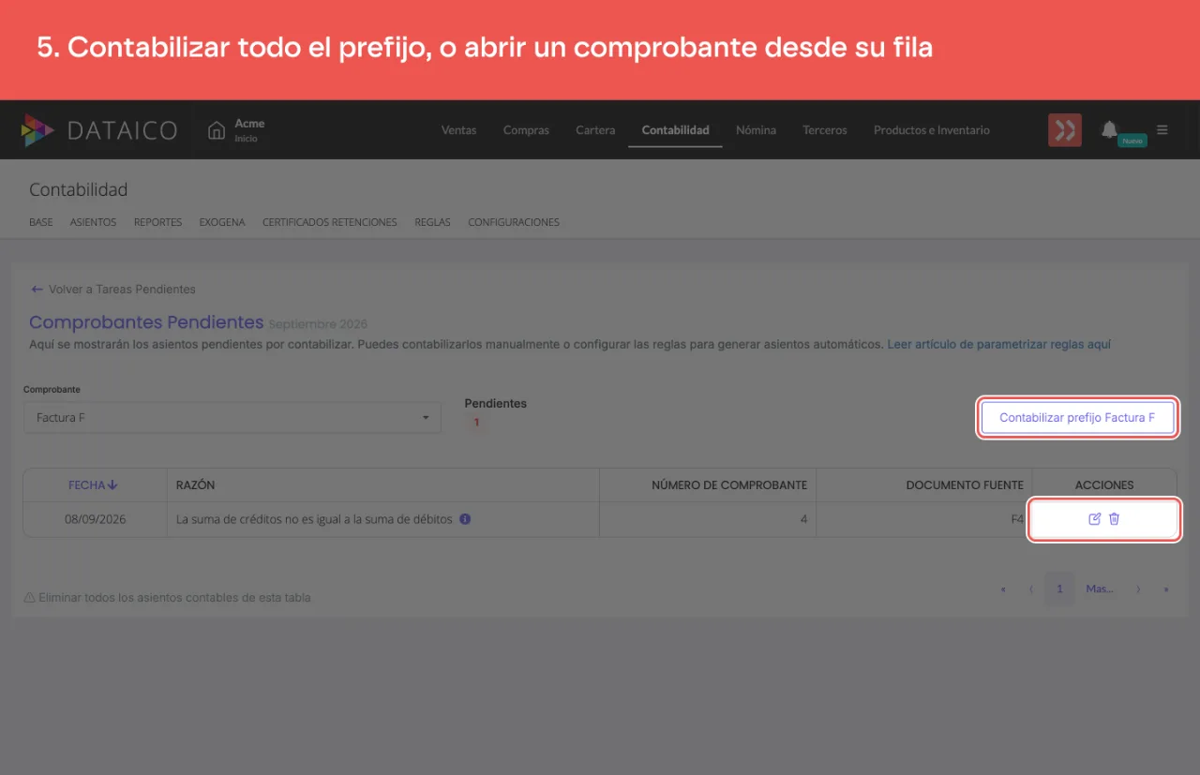
Task: Open the Ventas menu
Action: point(458,130)
